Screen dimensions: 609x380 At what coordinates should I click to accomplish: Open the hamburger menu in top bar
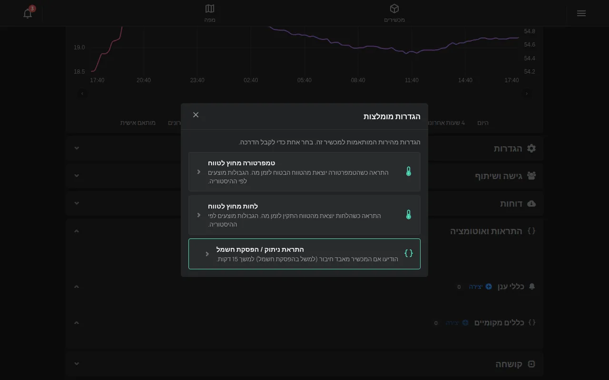pyautogui.click(x=581, y=13)
